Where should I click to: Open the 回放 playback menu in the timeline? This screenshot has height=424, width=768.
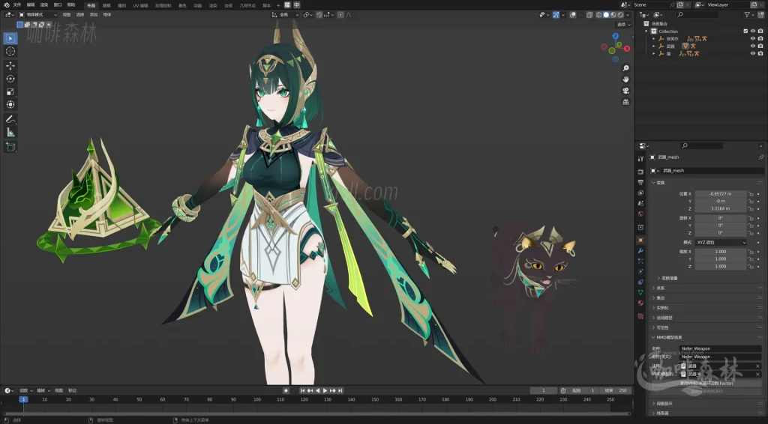tap(25, 391)
